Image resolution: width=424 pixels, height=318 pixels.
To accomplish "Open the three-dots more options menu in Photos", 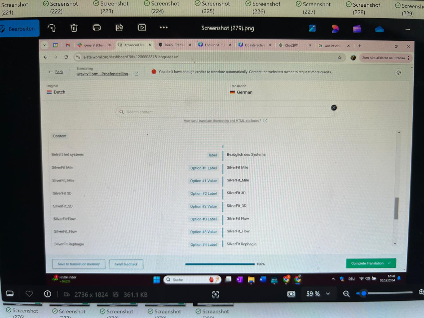I will [x=164, y=27].
